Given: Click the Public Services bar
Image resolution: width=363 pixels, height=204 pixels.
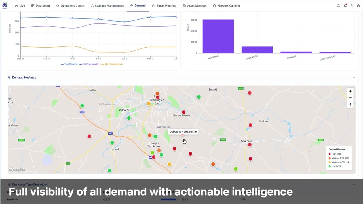Looking at the screenshot, I should pos(335,52).
